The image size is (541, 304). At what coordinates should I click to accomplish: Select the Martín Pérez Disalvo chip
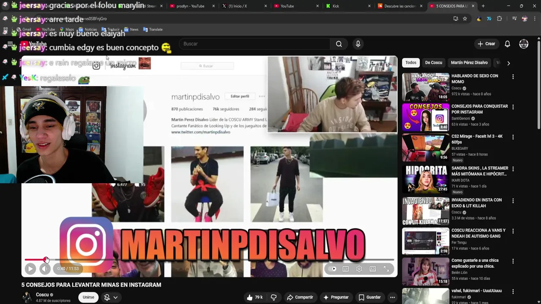click(469, 62)
